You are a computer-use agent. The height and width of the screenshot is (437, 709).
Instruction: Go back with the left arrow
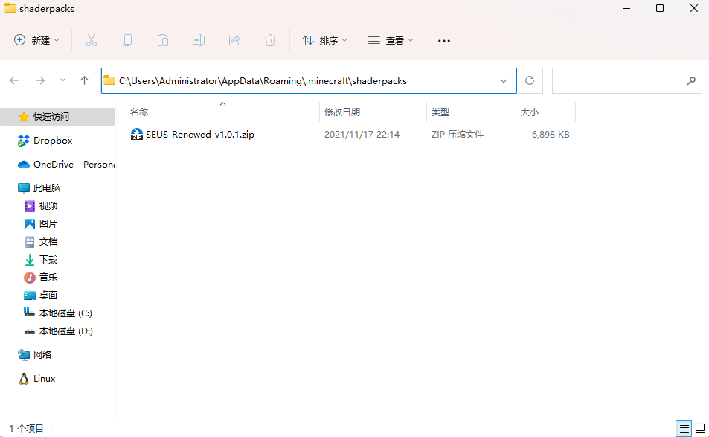pyautogui.click(x=14, y=80)
